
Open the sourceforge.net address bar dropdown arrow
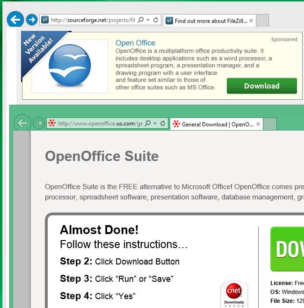coord(148,20)
